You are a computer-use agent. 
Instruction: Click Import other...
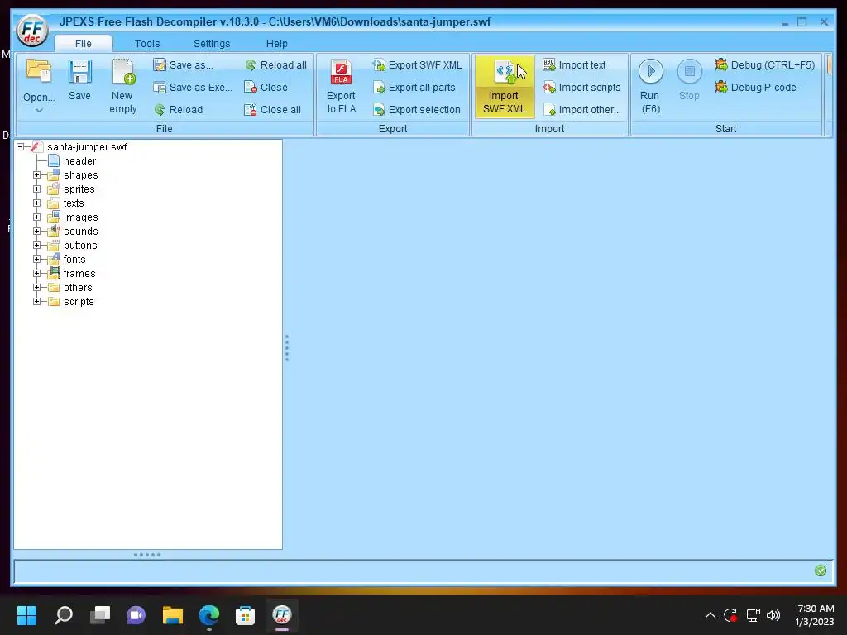582,110
